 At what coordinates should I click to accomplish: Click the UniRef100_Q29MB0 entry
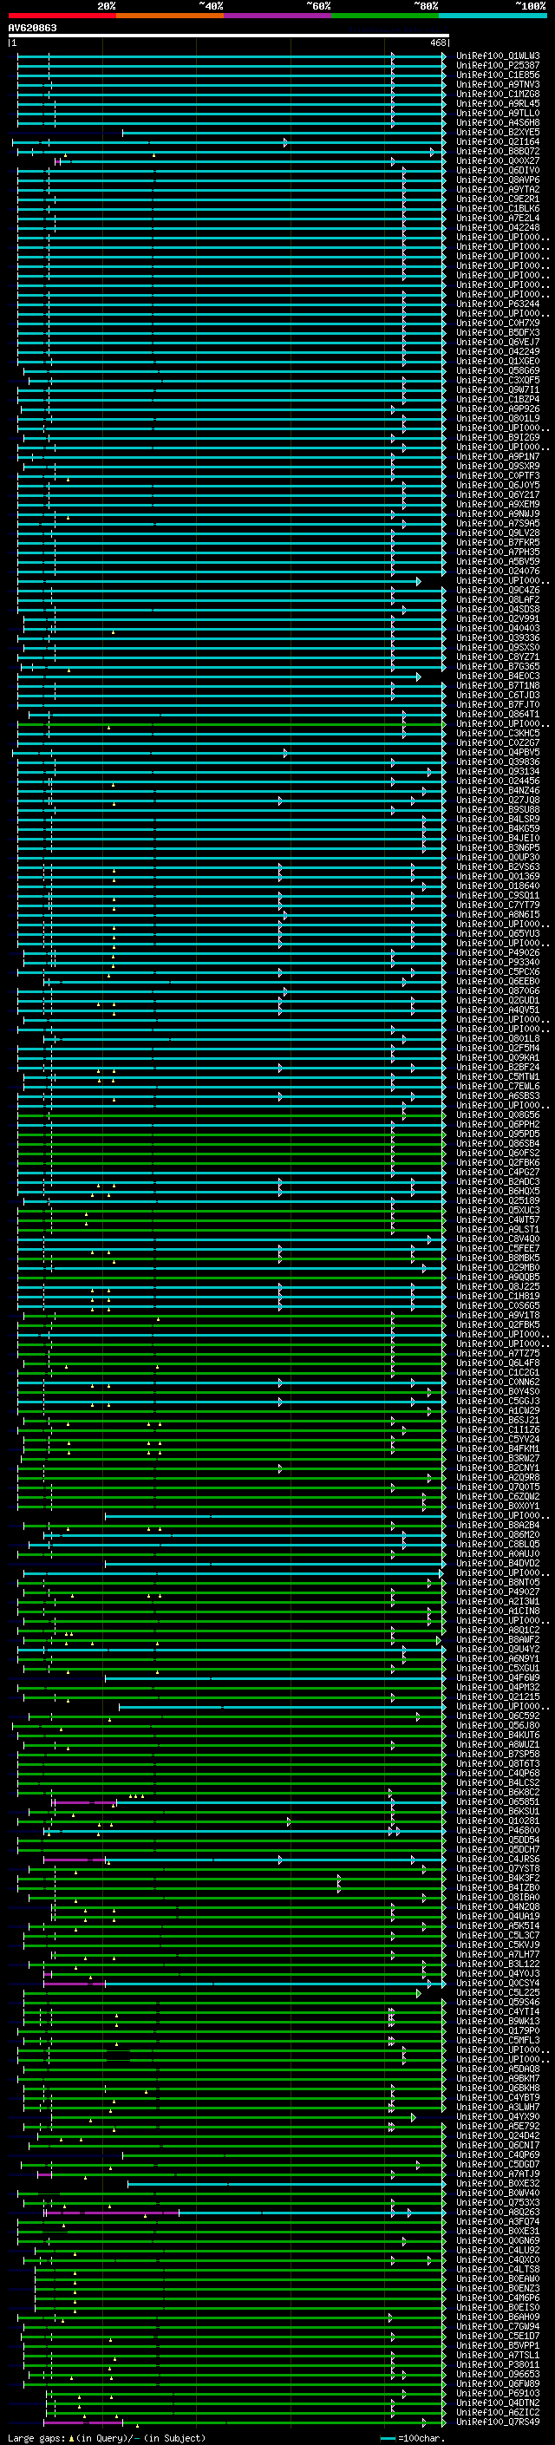[x=498, y=1267]
